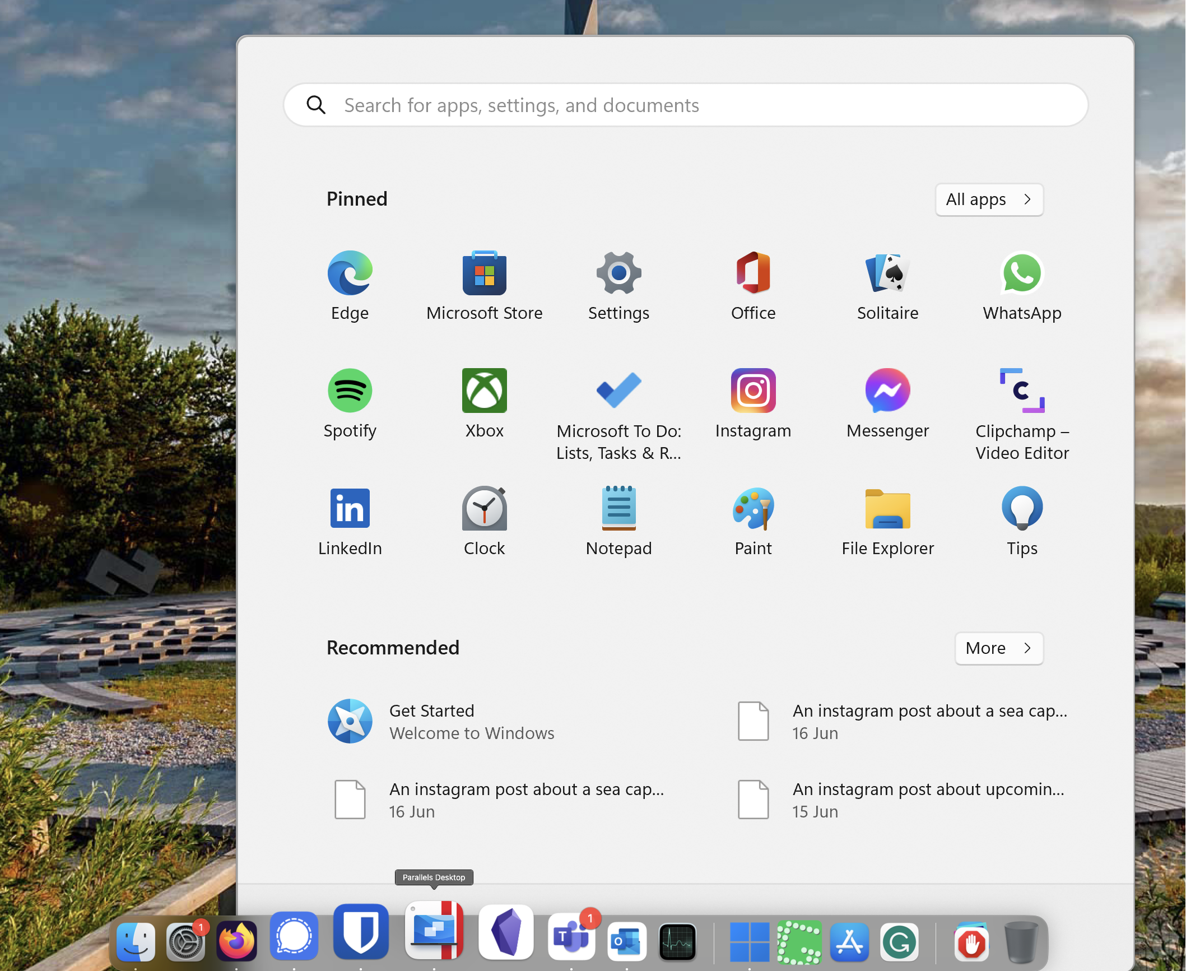Launch Instagram pinned app
The height and width of the screenshot is (971, 1186).
coord(754,403)
